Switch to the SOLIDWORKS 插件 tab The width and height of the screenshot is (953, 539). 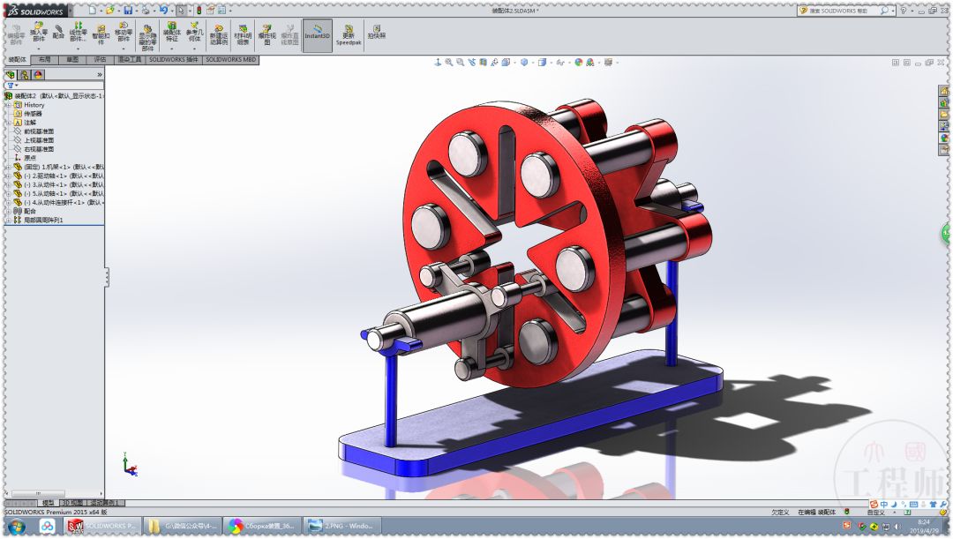pyautogui.click(x=173, y=62)
